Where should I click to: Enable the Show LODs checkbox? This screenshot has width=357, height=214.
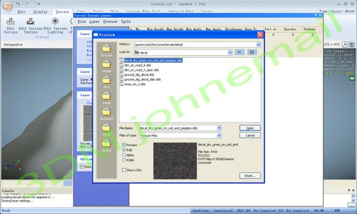pyautogui.click(x=124, y=170)
